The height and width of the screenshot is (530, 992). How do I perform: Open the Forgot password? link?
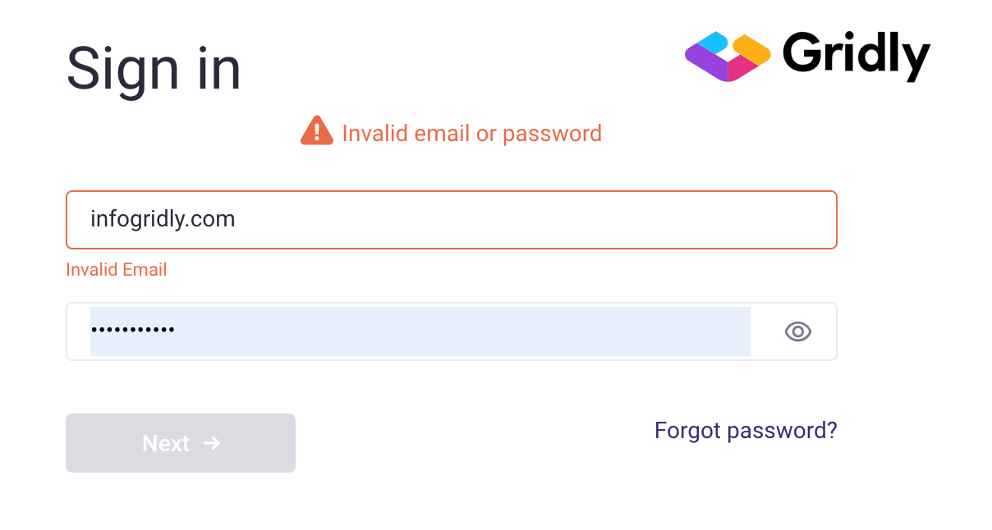[x=746, y=431]
